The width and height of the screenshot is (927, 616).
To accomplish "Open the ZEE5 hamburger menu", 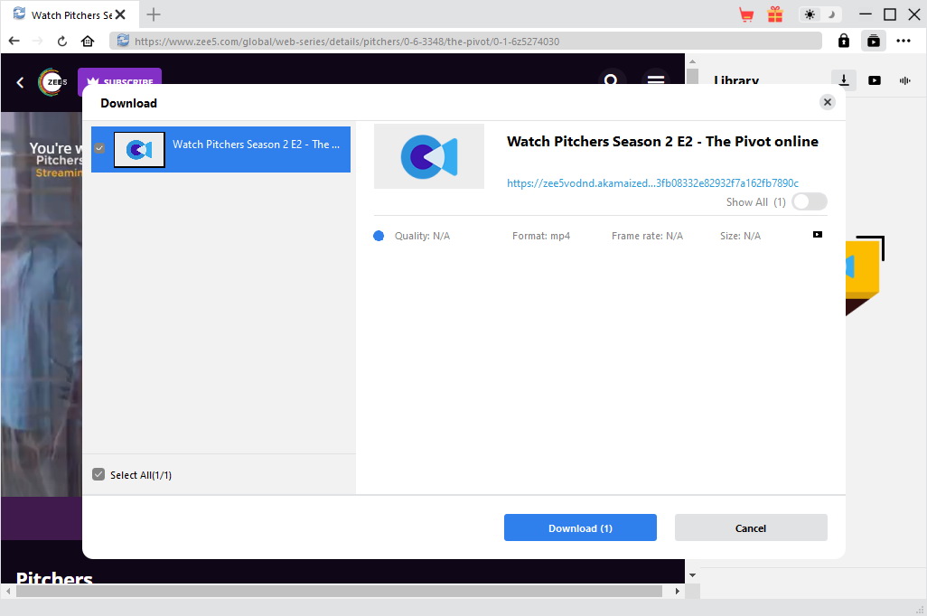I will [656, 81].
